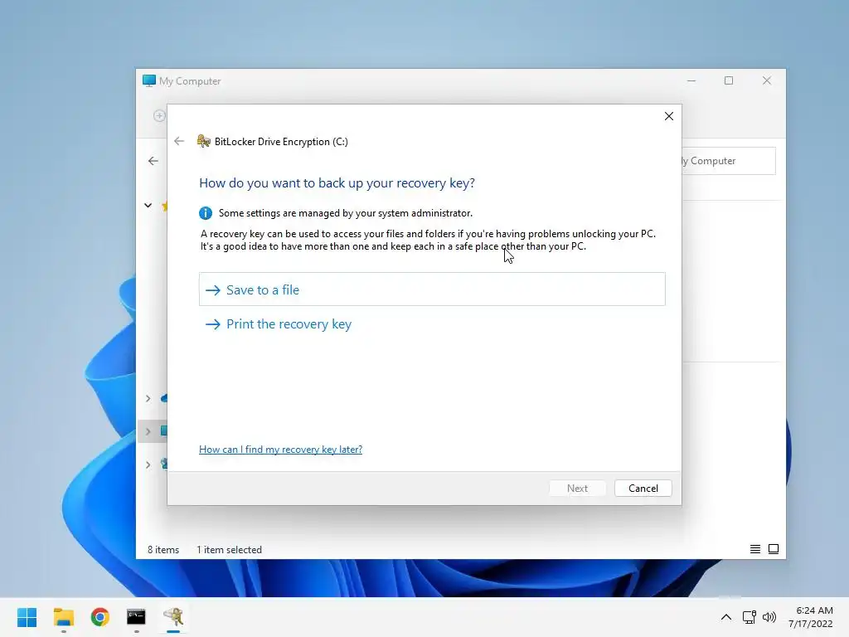
Task: Switch to large icons view in status bar
Action: 774,549
